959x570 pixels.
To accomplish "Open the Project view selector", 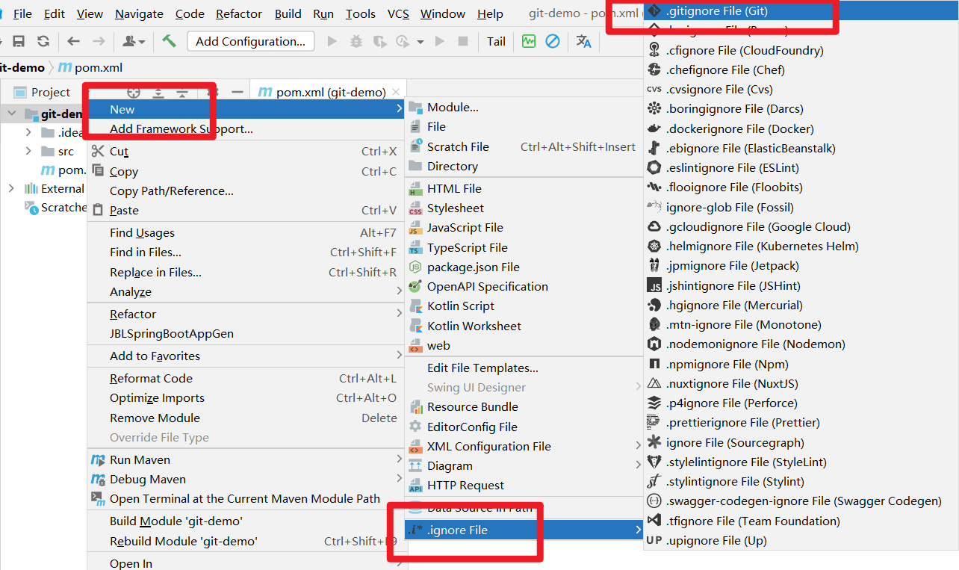I will (x=44, y=93).
